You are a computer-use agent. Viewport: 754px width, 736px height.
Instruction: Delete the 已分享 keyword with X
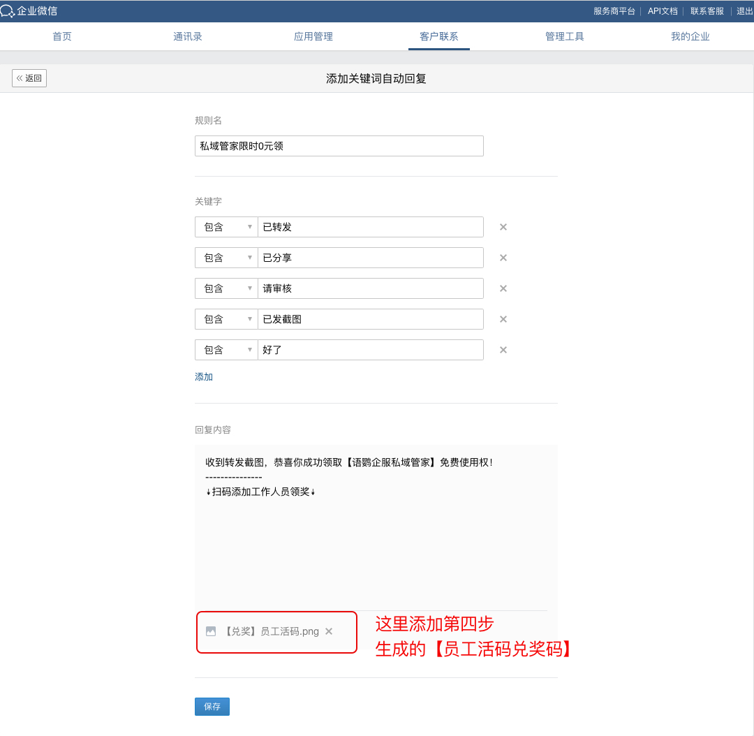click(503, 258)
